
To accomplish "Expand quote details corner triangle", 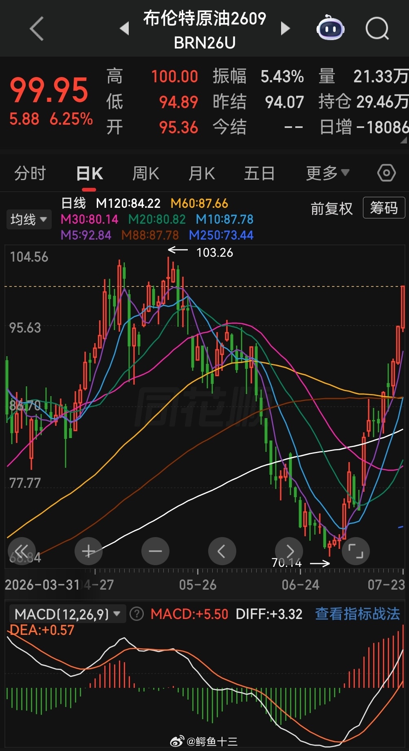I will coord(404,140).
